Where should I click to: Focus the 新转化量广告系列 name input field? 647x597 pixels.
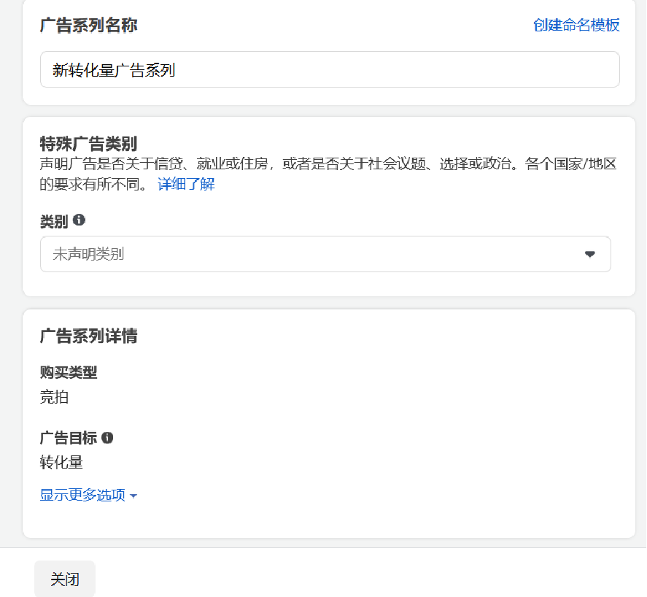click(330, 69)
